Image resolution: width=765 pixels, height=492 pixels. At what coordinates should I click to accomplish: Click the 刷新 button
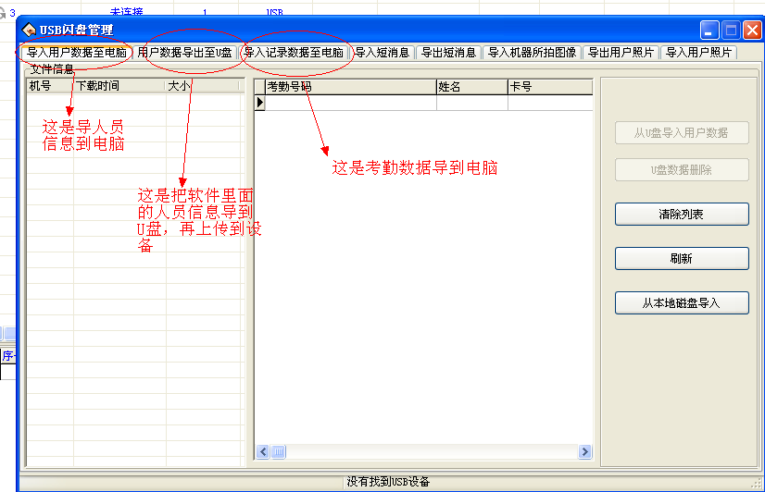[682, 258]
